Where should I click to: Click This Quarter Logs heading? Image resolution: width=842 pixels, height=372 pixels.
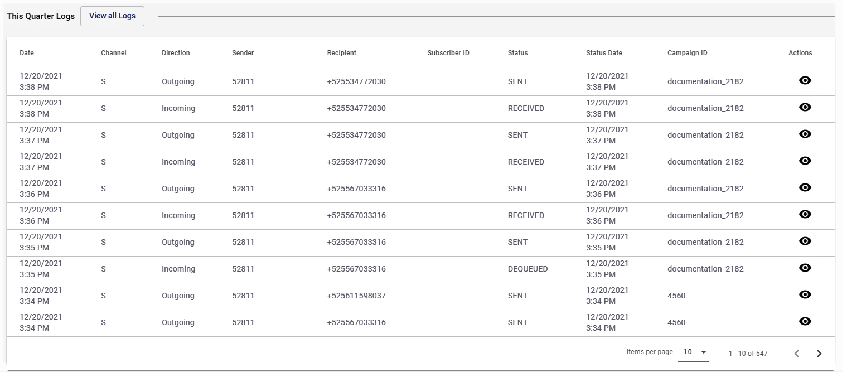pos(41,16)
